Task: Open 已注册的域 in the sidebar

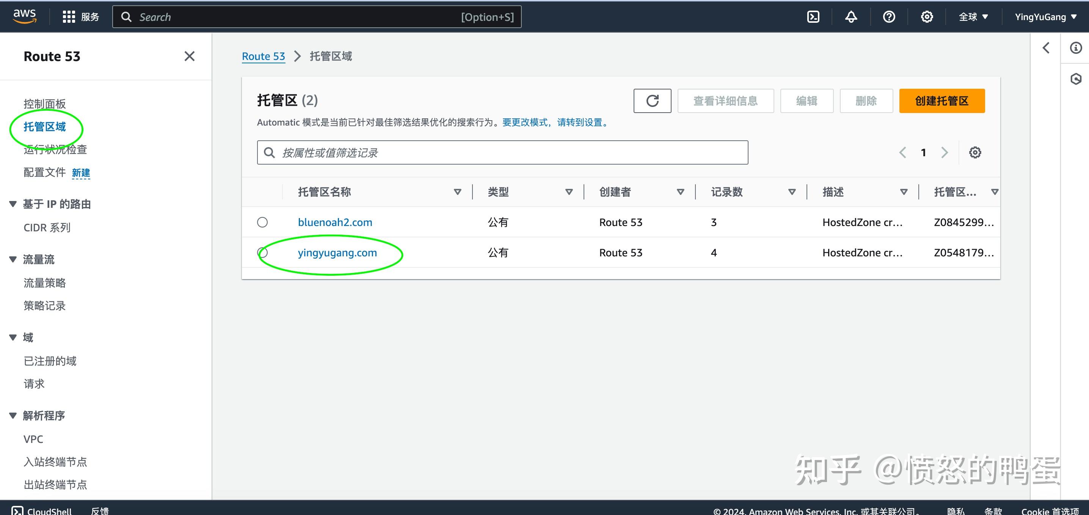Action: coord(50,361)
